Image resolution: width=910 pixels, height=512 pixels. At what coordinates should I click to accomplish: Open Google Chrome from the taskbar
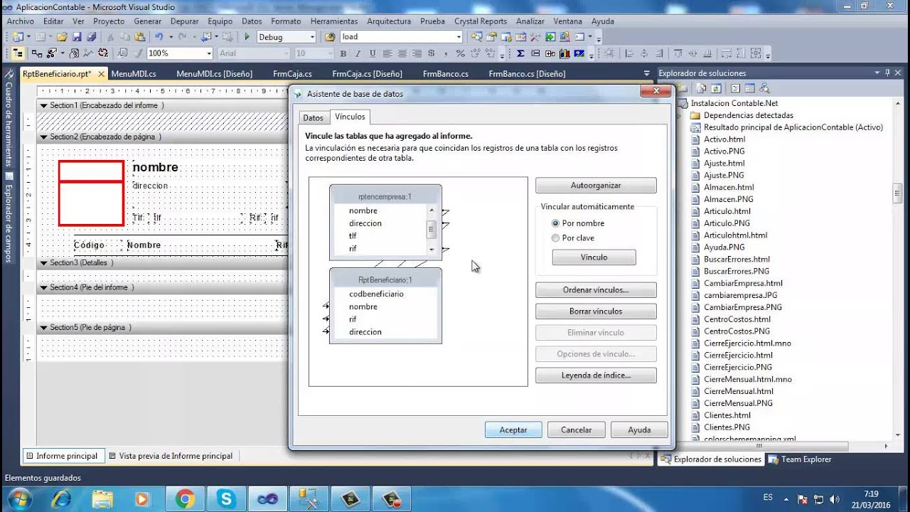[185, 499]
